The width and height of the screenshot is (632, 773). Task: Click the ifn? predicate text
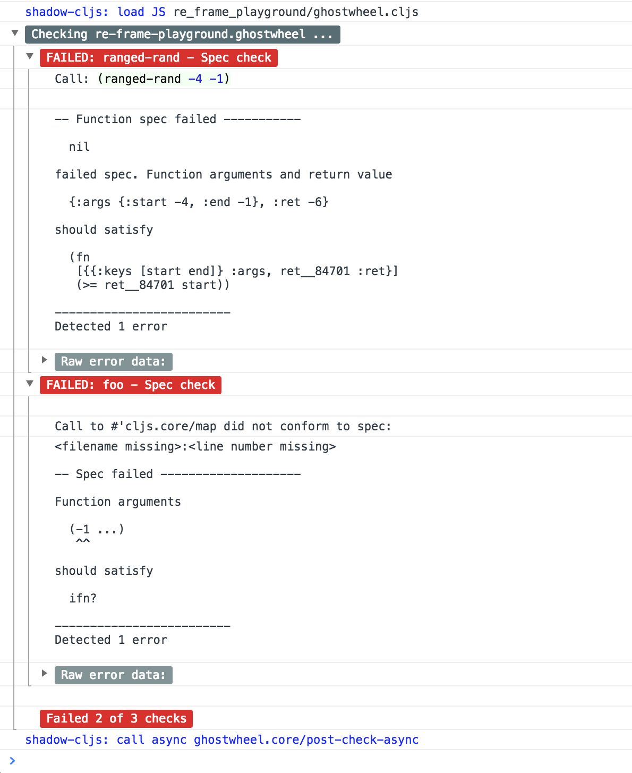tap(83, 598)
